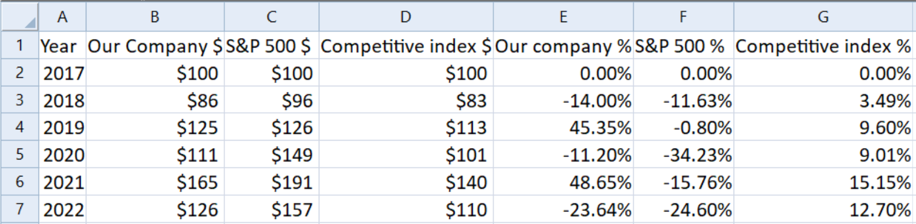Select the cell showing -23.64%
916x224 pixels.
pyautogui.click(x=563, y=209)
